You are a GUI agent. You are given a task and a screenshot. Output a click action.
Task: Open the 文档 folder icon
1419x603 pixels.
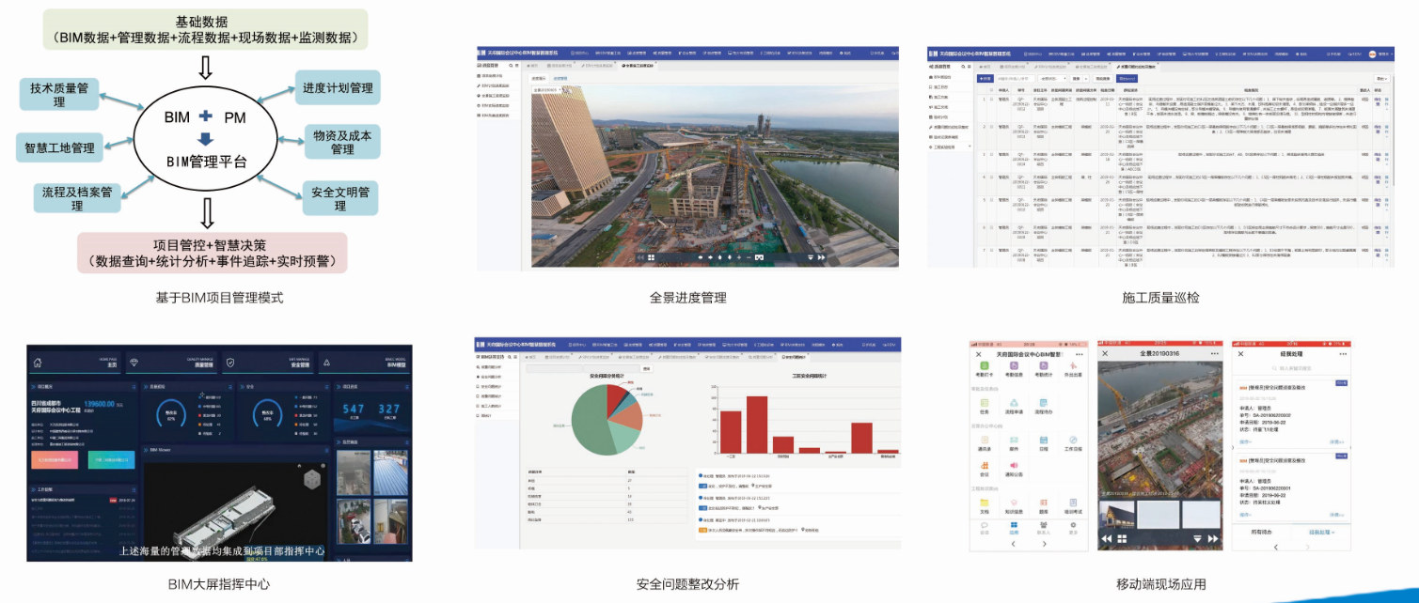[x=984, y=504]
